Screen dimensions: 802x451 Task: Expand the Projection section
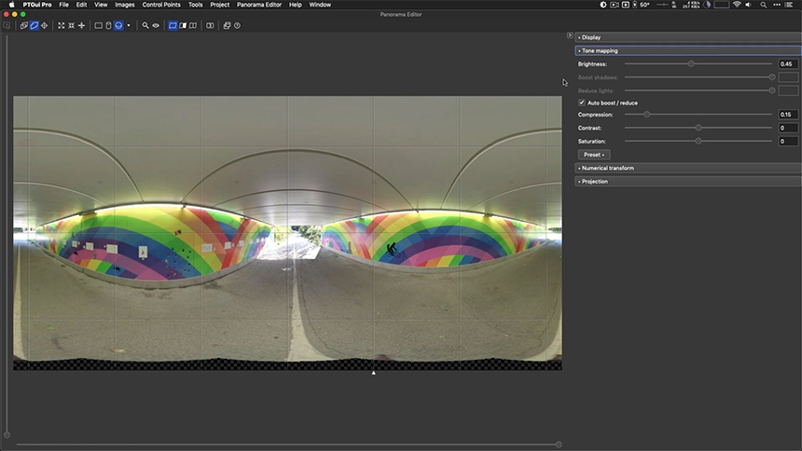(x=688, y=181)
